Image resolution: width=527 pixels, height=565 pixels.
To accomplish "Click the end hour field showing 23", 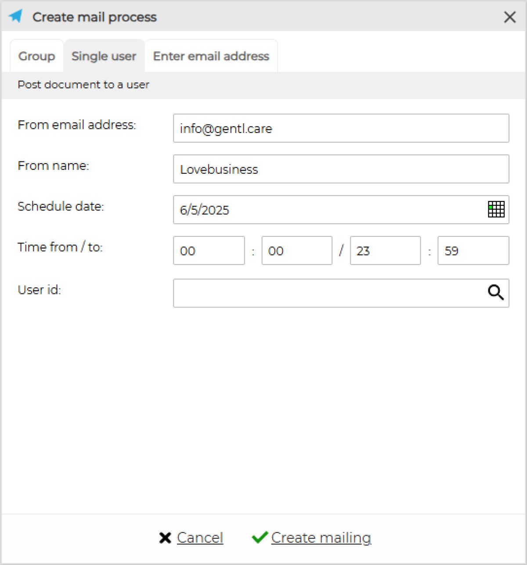I will [x=385, y=250].
